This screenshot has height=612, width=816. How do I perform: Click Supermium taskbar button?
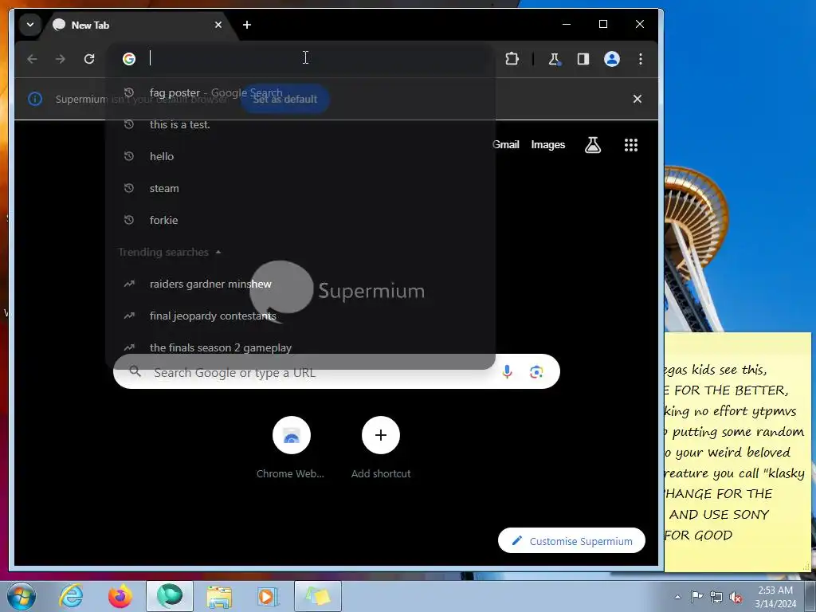(x=169, y=596)
